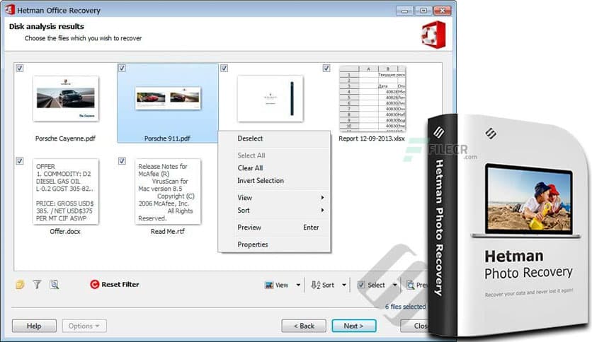The image size is (592, 342).
Task: Maximize the Hetman Office Recovery window
Action: pyautogui.click(x=423, y=11)
